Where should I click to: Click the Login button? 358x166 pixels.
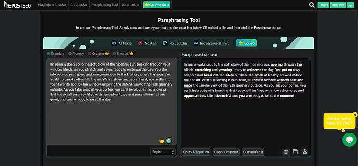tap(323, 5)
